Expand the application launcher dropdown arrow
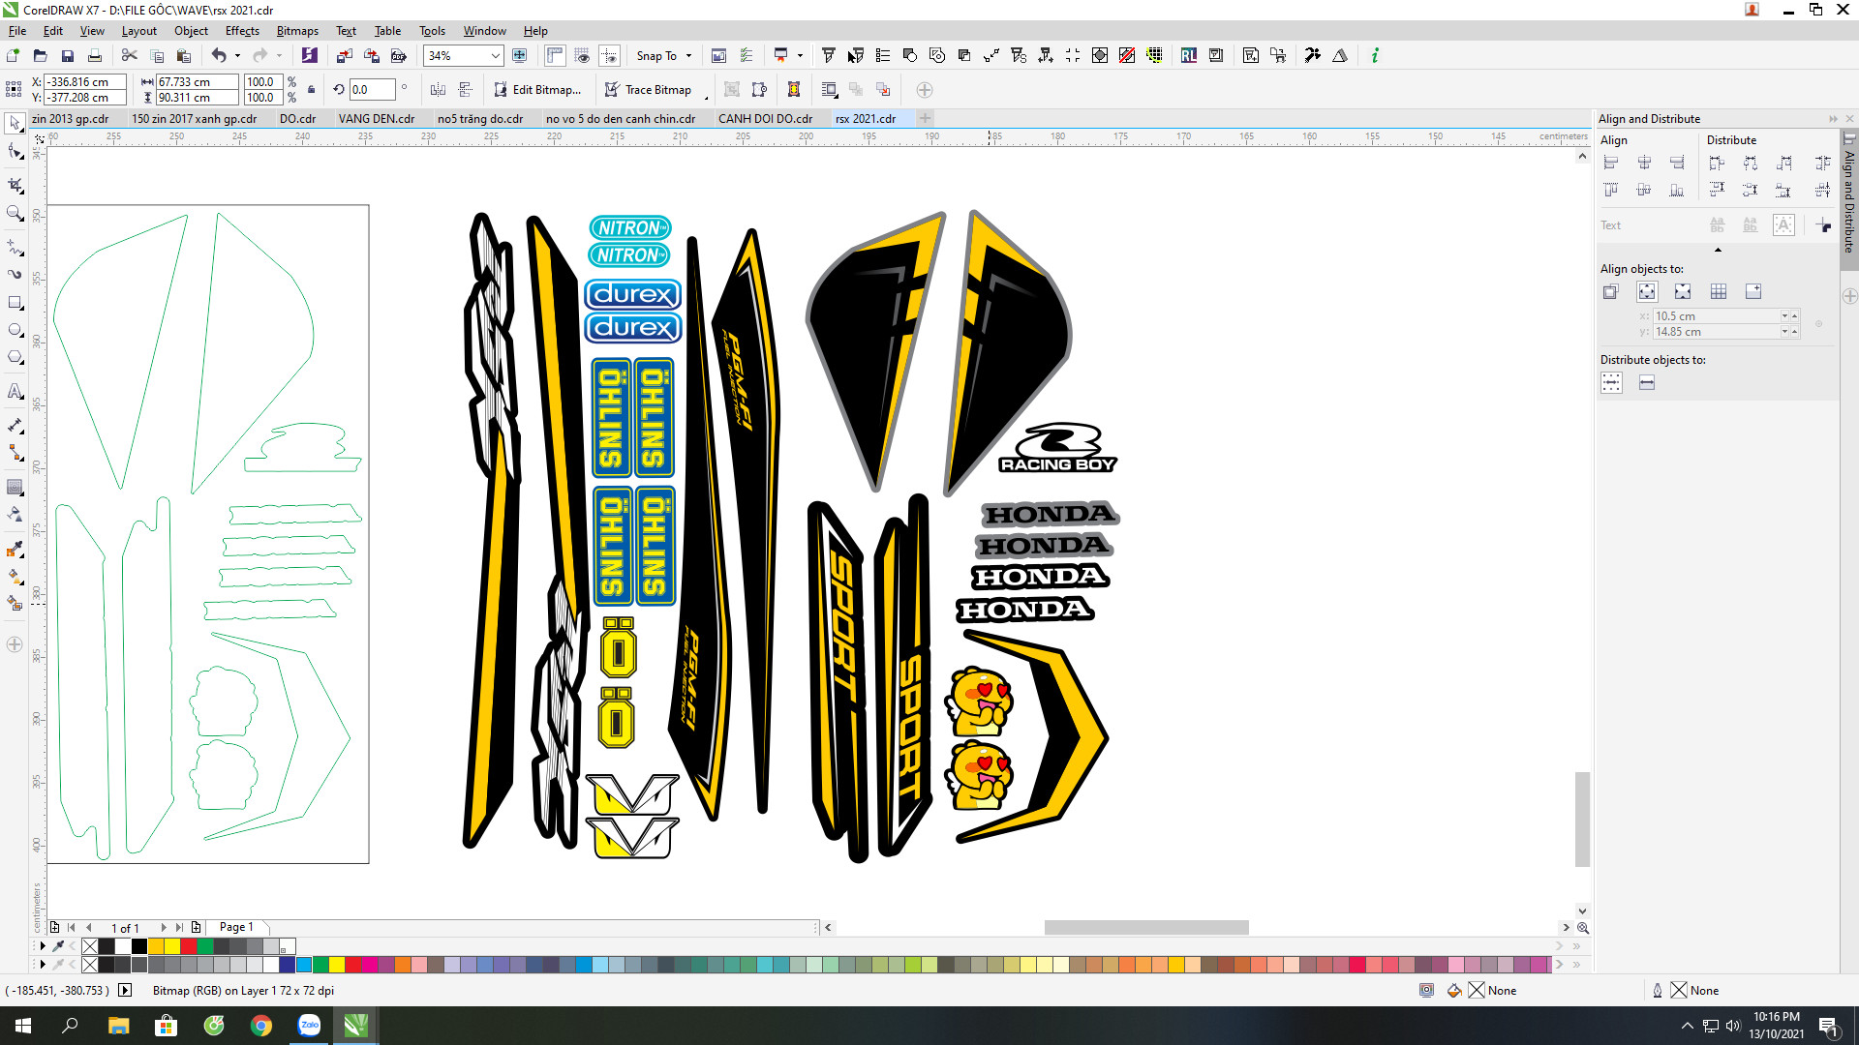1859x1045 pixels. 800,56
